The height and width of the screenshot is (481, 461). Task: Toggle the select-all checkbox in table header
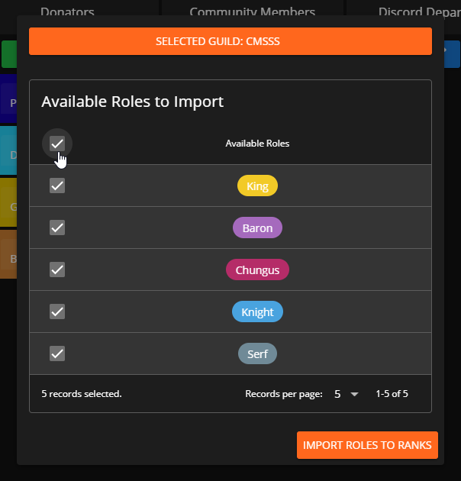pos(57,144)
